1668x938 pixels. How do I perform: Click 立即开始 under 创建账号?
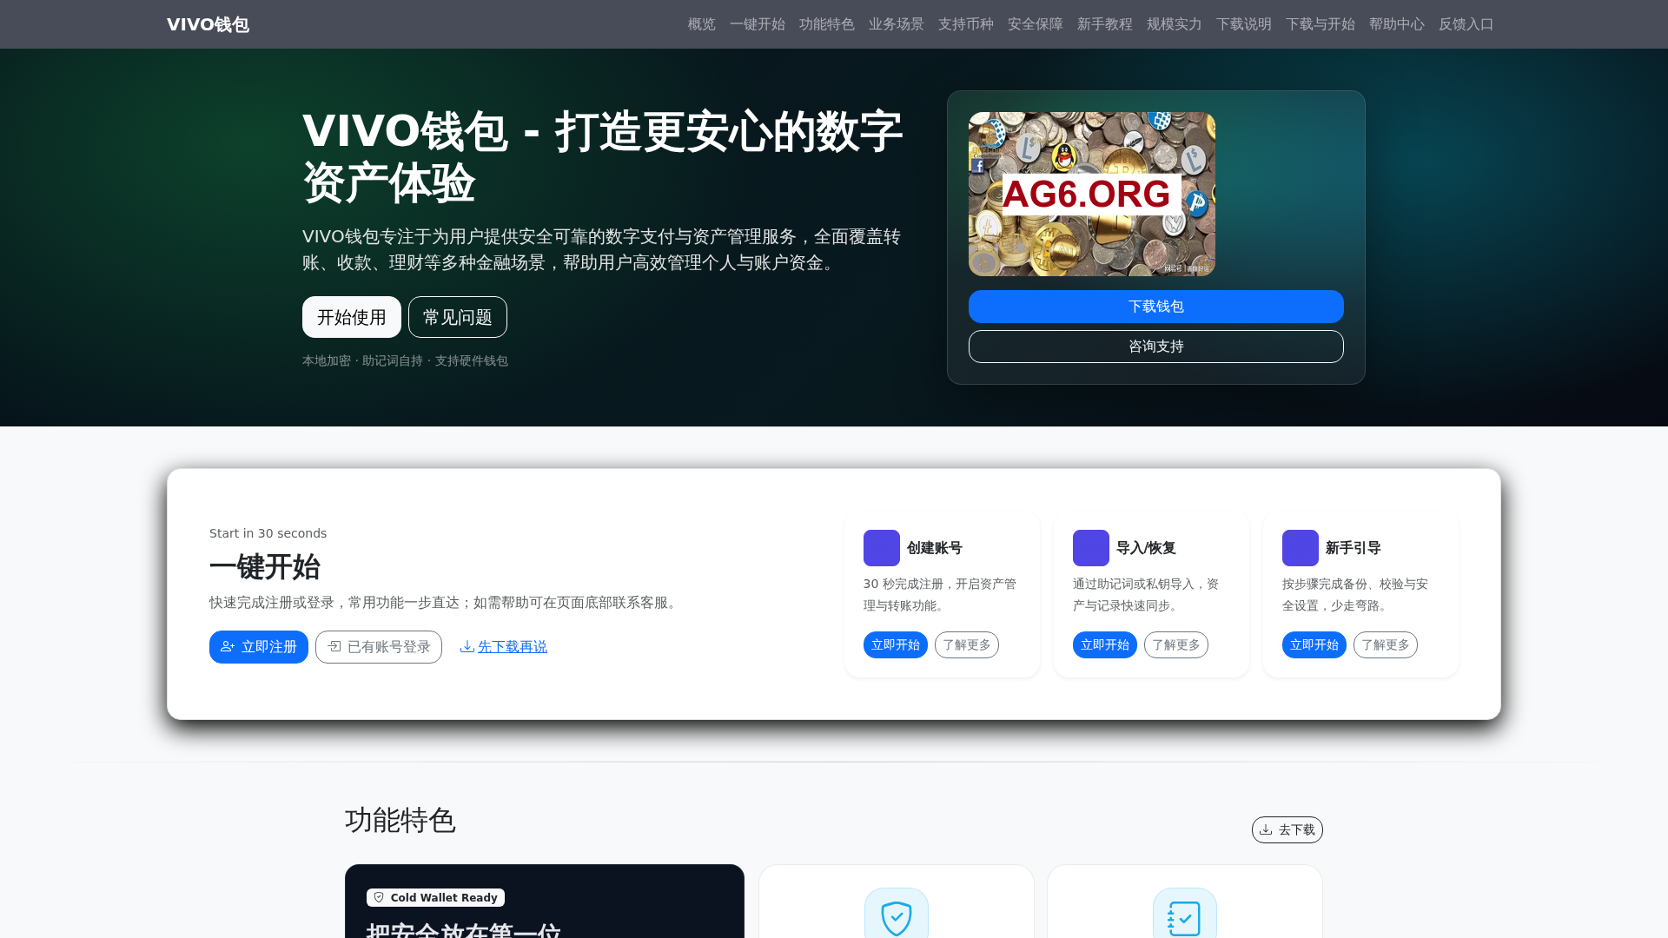click(896, 645)
